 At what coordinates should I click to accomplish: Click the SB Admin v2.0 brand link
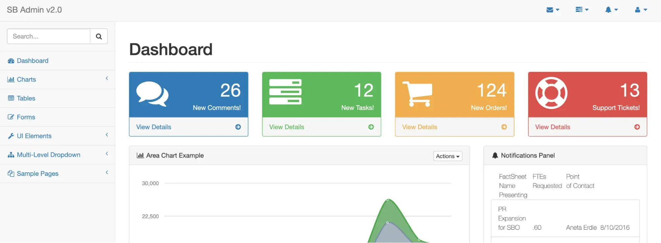(34, 10)
